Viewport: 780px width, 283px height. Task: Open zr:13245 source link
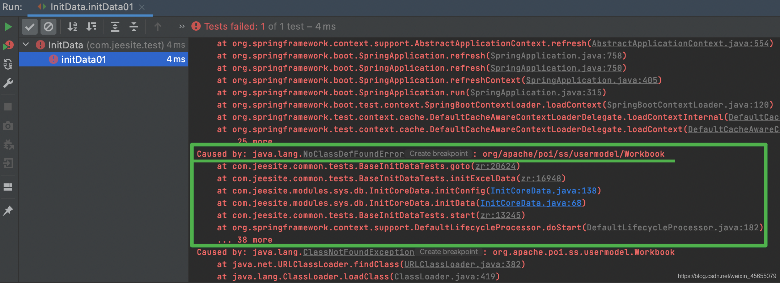click(500, 215)
